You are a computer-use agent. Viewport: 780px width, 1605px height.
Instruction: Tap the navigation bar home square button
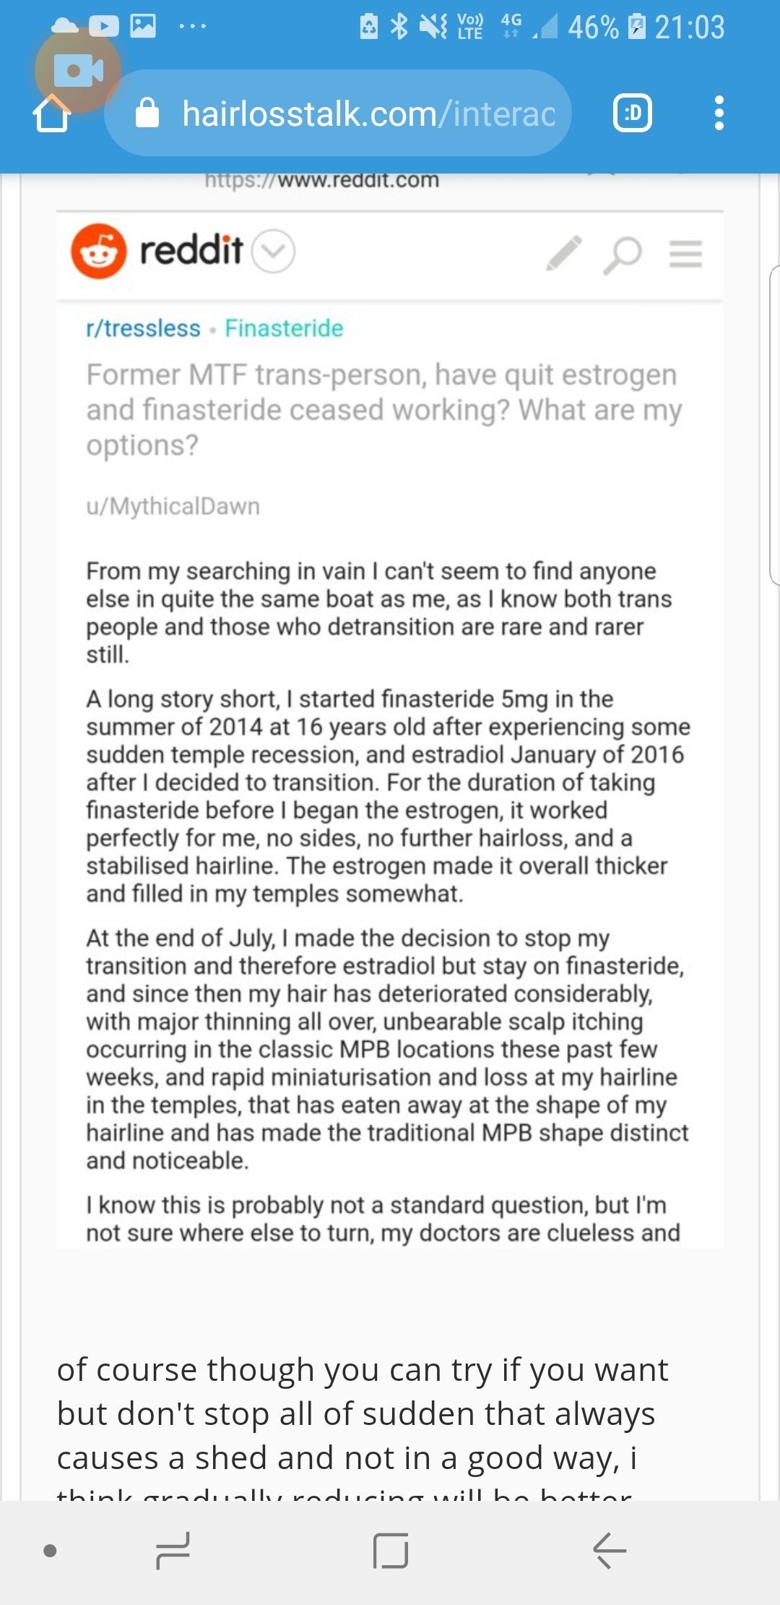[391, 1551]
